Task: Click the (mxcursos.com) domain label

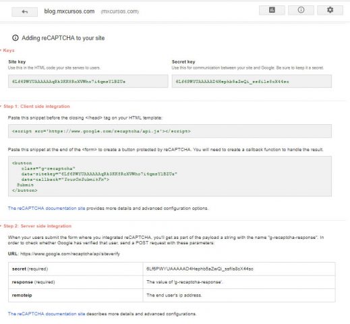Action: coord(120,11)
